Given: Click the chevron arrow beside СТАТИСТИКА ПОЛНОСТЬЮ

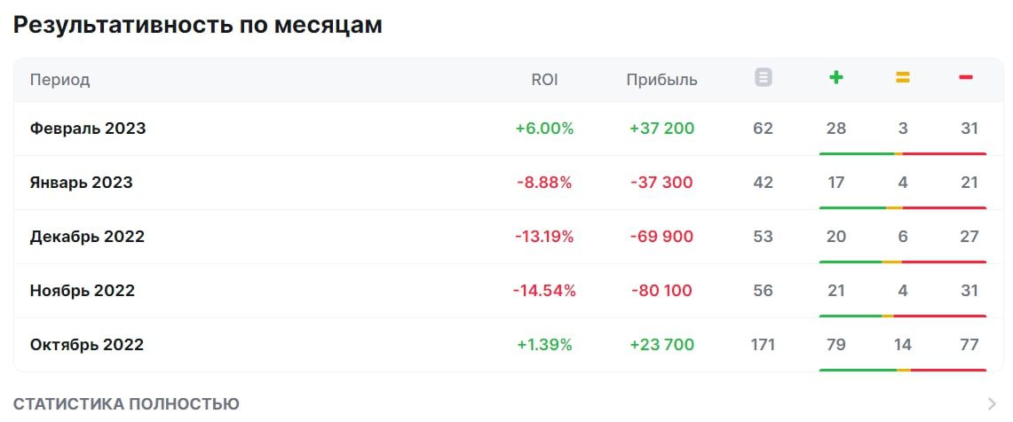Looking at the screenshot, I should (x=993, y=404).
